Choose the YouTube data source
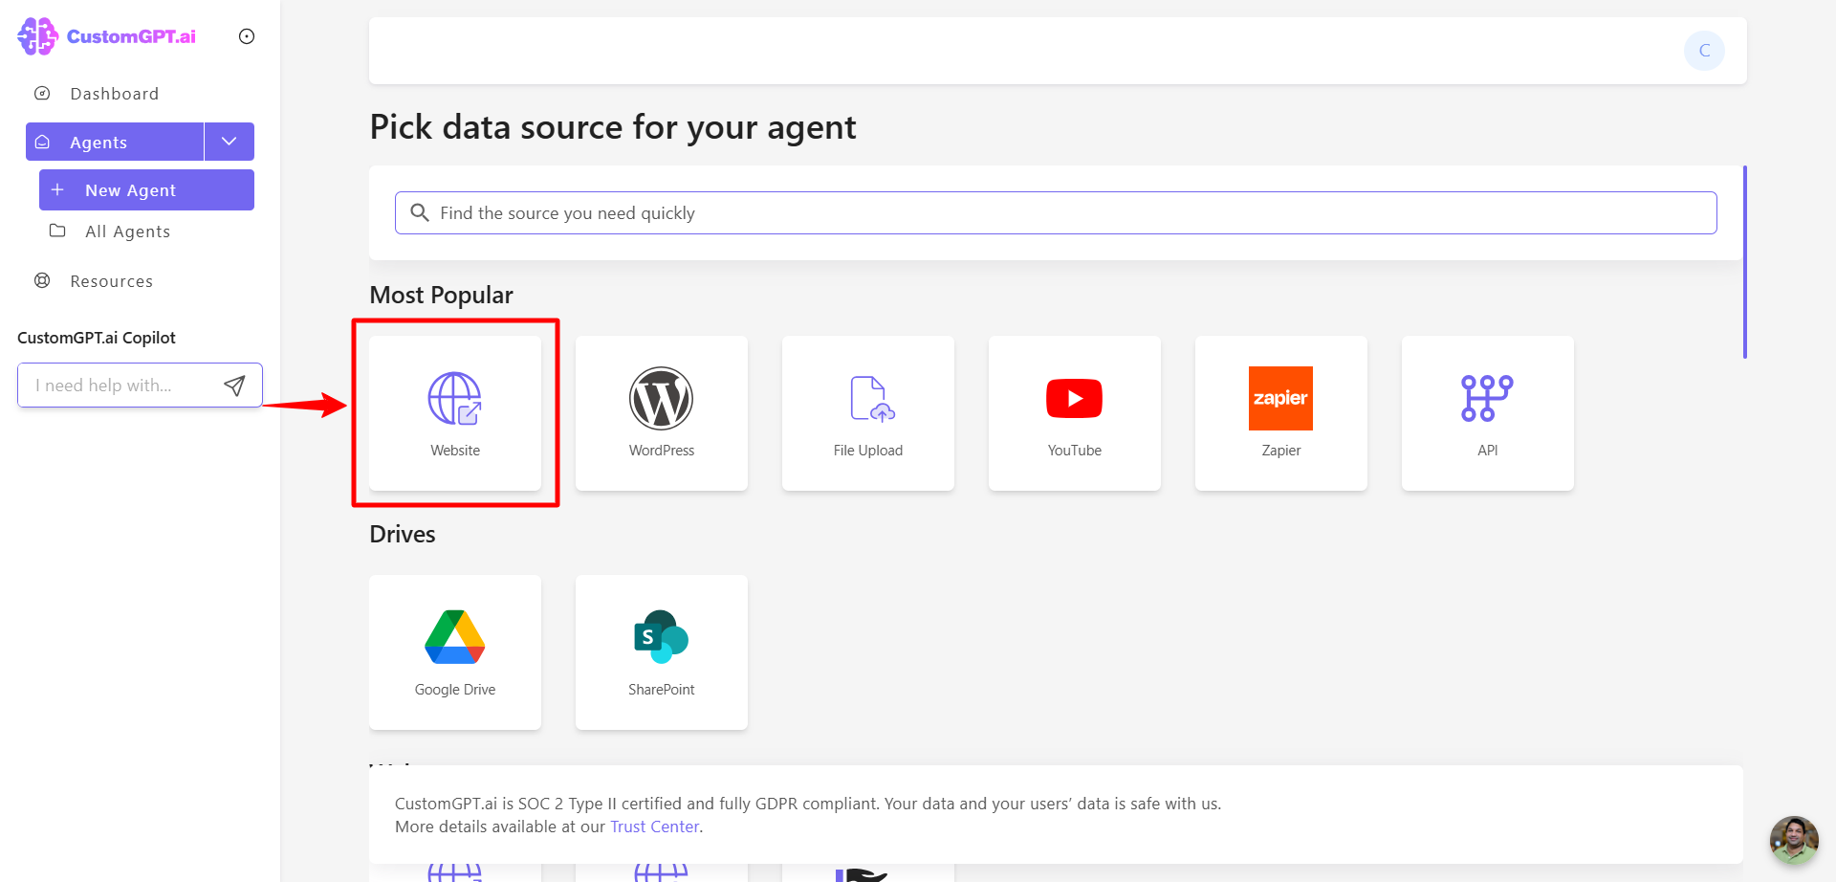Viewport: 1836px width, 882px height. [x=1075, y=413]
